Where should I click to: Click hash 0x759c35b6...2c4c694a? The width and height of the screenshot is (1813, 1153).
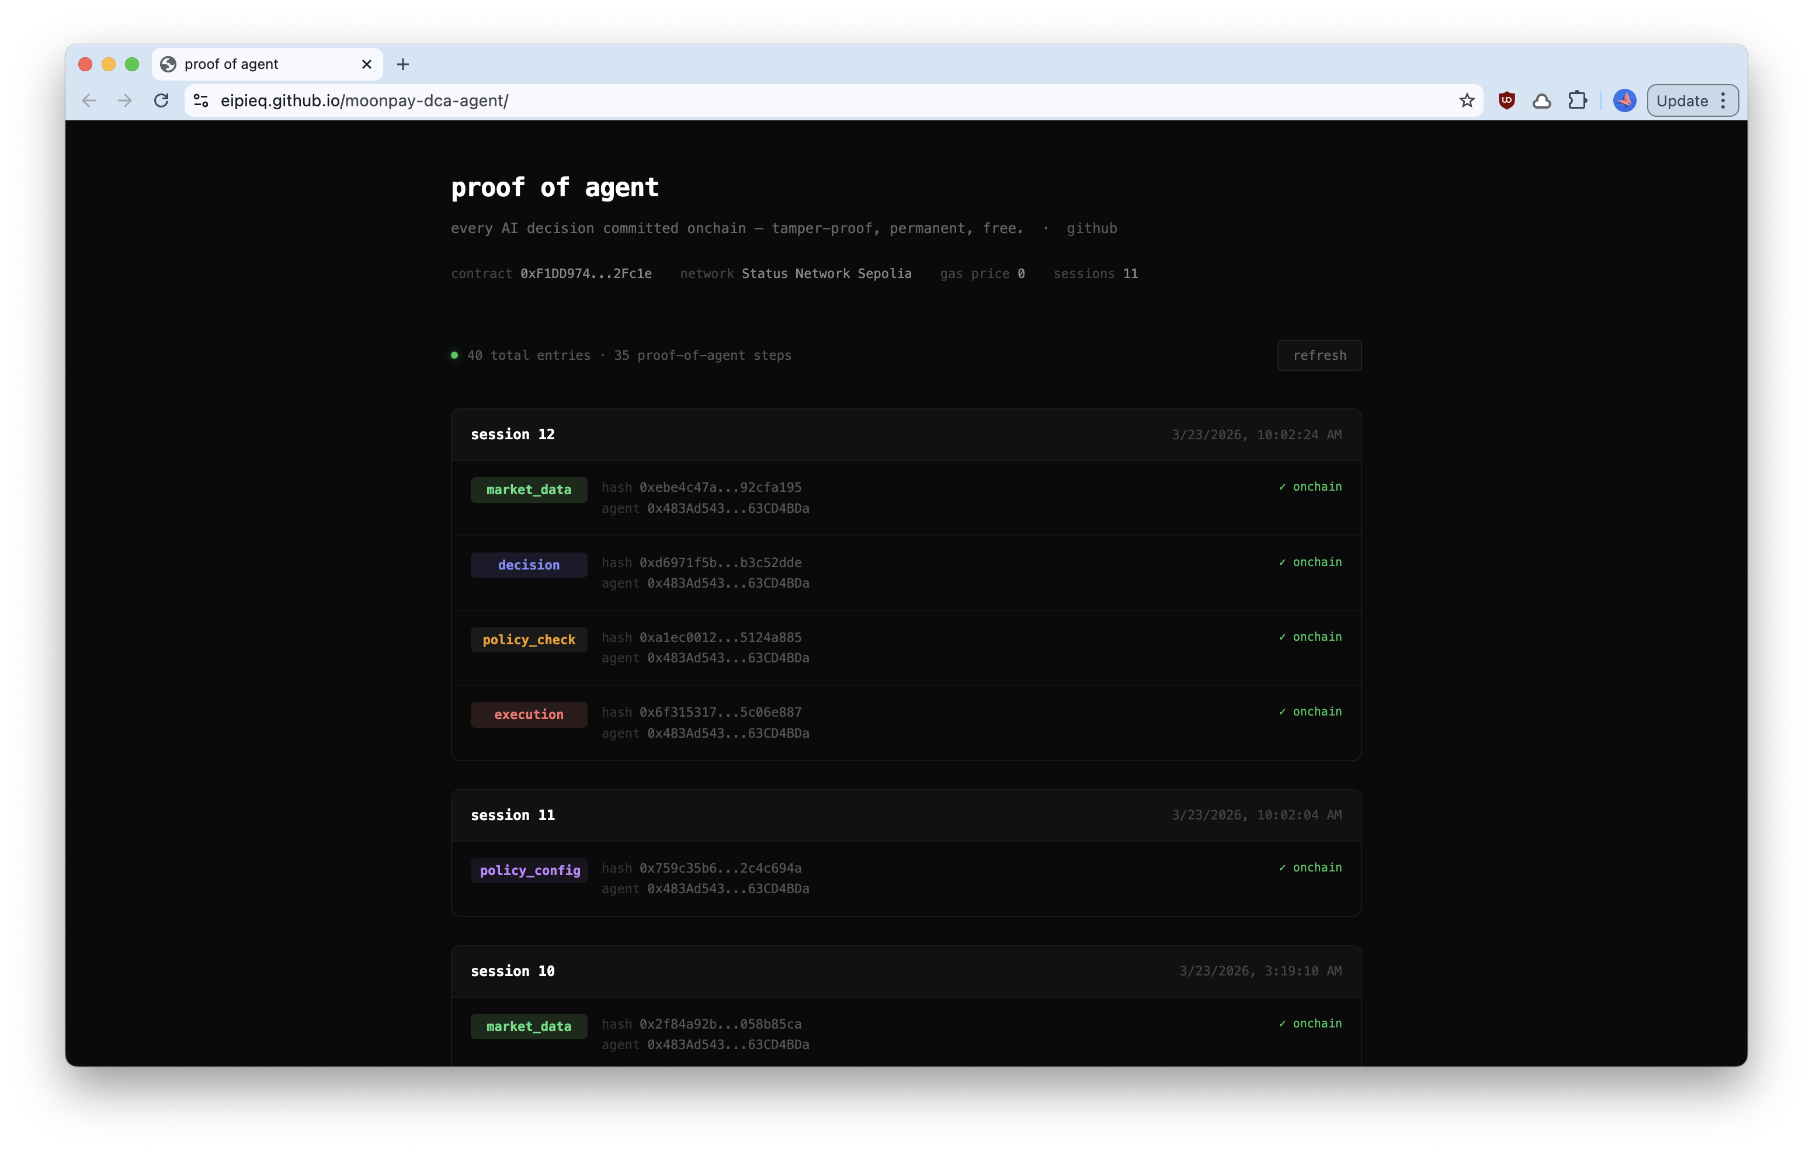click(x=721, y=867)
